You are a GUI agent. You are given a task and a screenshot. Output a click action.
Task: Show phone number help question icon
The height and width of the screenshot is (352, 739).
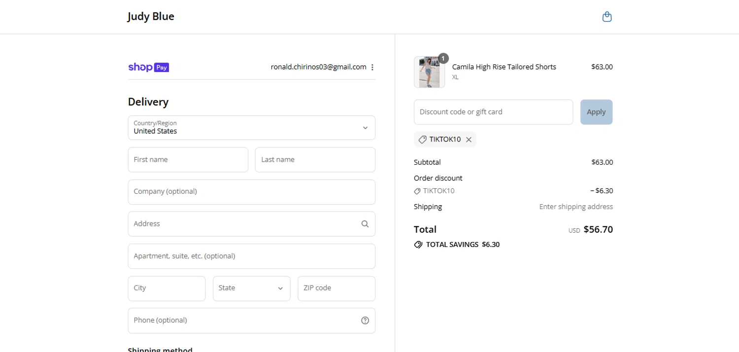365,320
